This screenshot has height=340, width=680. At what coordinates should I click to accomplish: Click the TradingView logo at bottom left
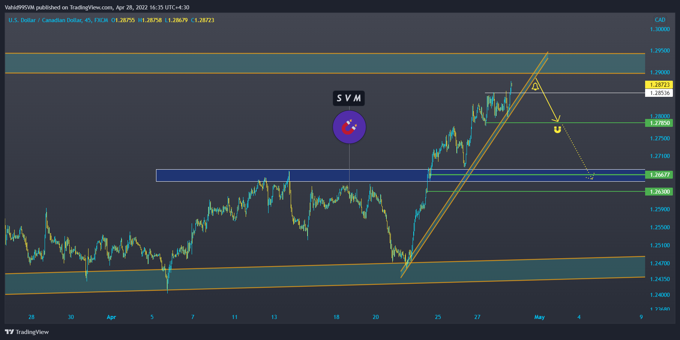point(27,332)
